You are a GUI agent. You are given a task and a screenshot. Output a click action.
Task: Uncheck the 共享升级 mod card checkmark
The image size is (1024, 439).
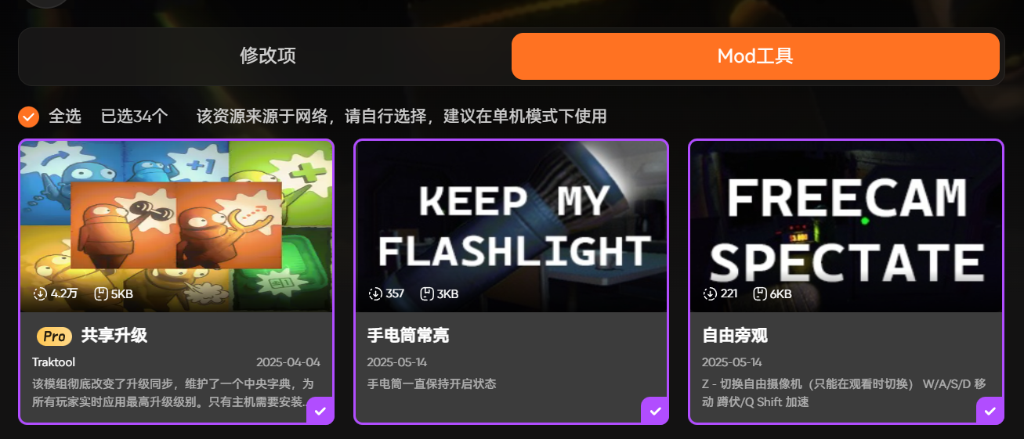coord(320,411)
